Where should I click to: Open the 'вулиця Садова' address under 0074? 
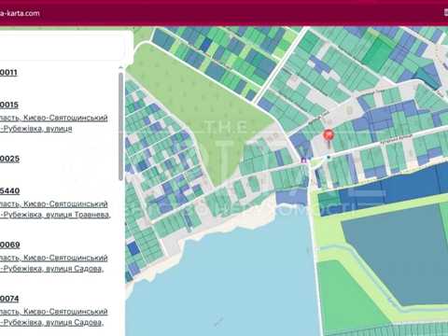coord(54,317)
